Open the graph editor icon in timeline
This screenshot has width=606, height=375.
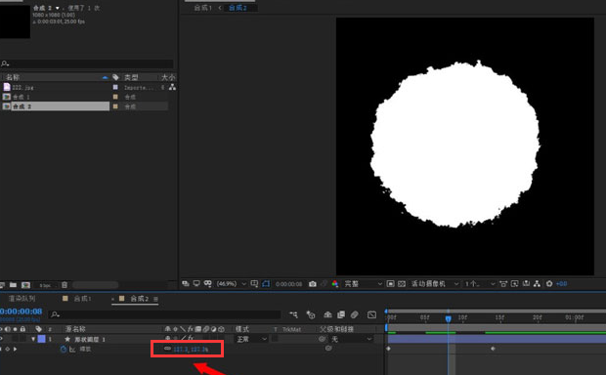tap(371, 314)
